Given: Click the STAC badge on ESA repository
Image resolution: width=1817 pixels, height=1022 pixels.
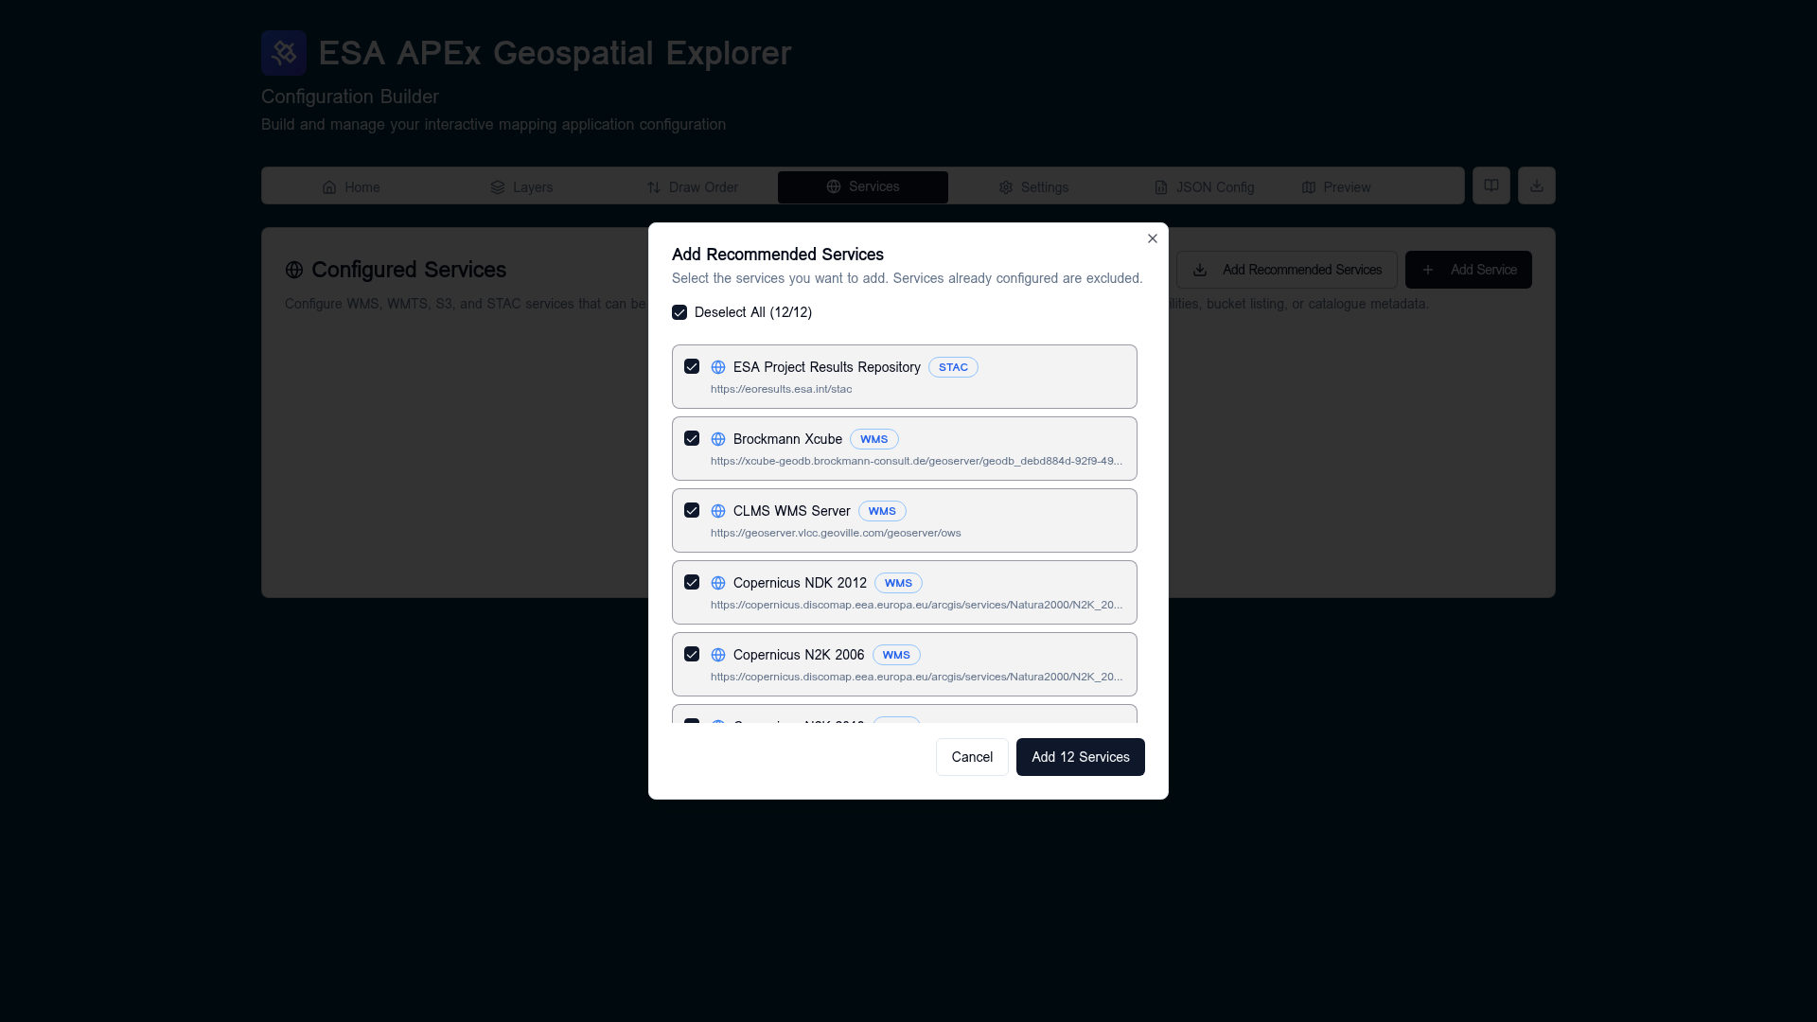Looking at the screenshot, I should [x=953, y=367].
